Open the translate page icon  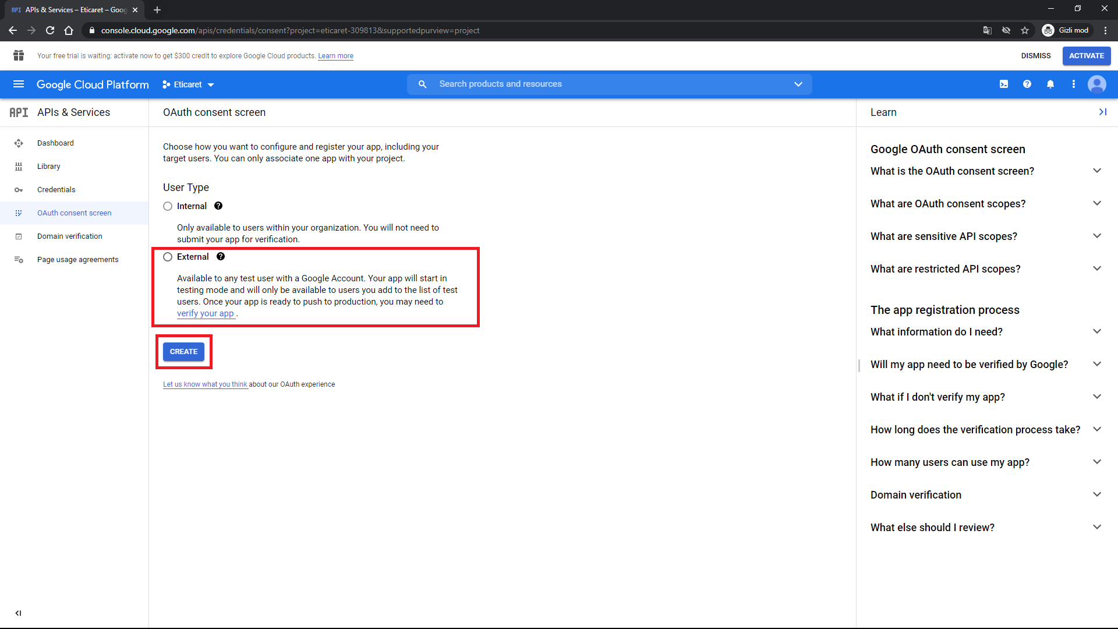pyautogui.click(x=988, y=30)
